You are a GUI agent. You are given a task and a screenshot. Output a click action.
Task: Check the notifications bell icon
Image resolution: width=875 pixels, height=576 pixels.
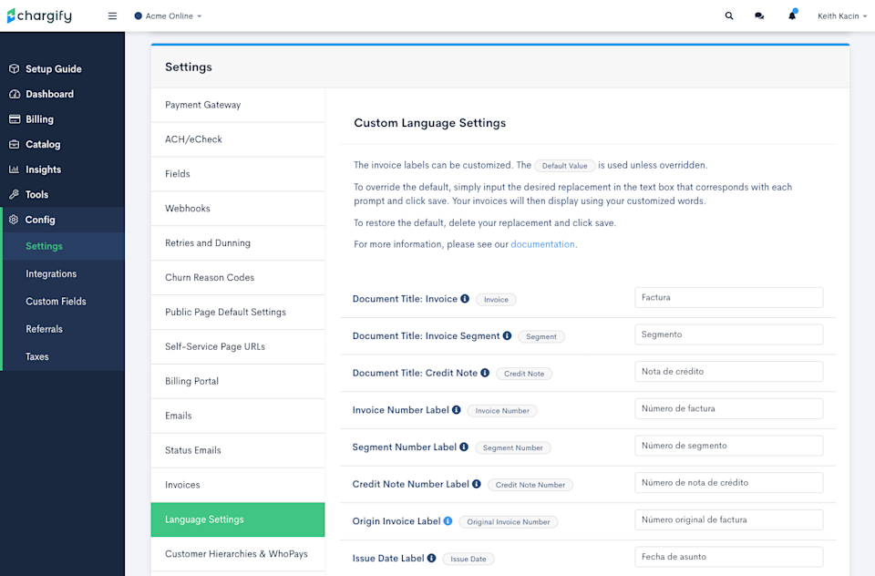[x=792, y=15]
